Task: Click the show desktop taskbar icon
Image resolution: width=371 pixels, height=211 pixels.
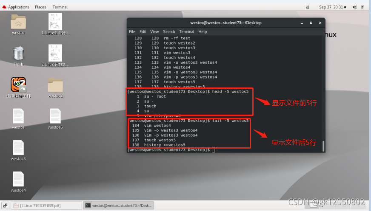Action: (x=5, y=205)
